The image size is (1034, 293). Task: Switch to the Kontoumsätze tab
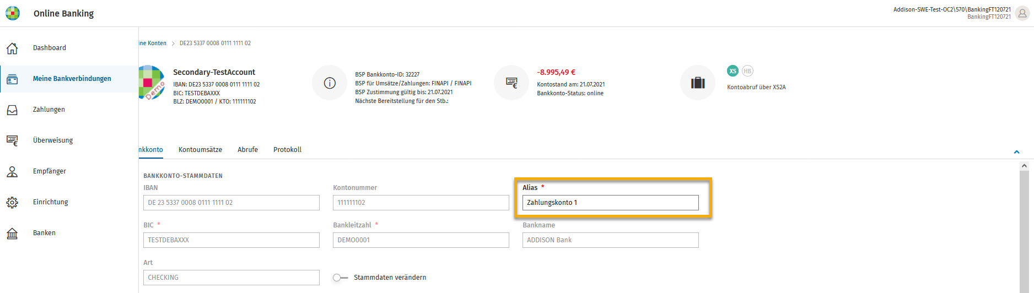pyautogui.click(x=201, y=150)
